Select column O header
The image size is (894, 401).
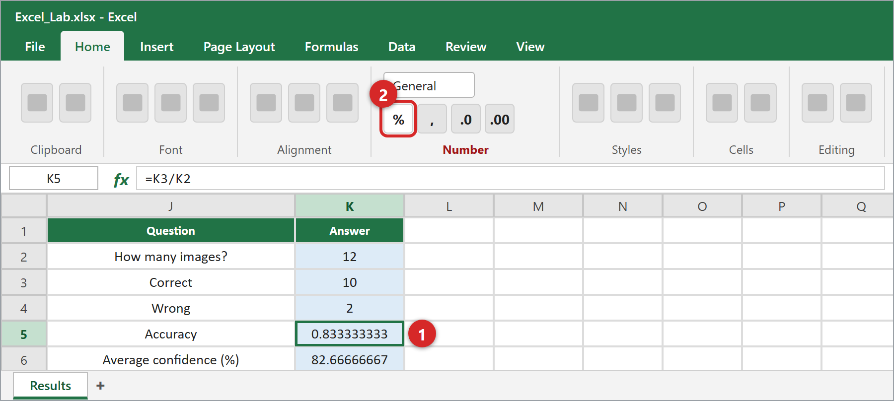point(702,206)
